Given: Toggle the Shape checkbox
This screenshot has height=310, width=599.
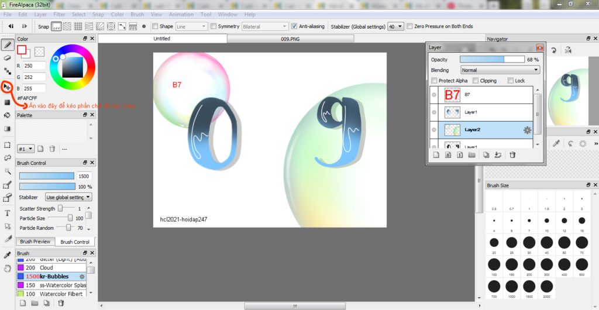Looking at the screenshot, I should [x=154, y=26].
